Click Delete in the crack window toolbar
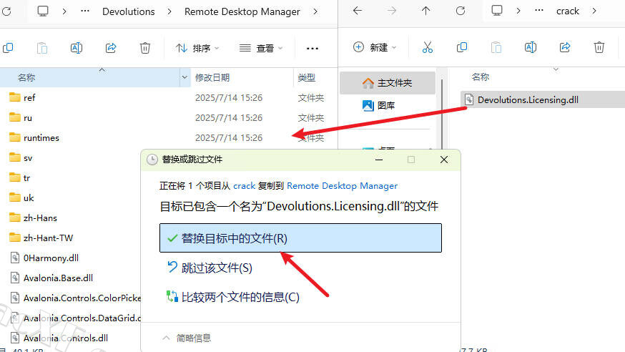This screenshot has width=625, height=352. 599,47
